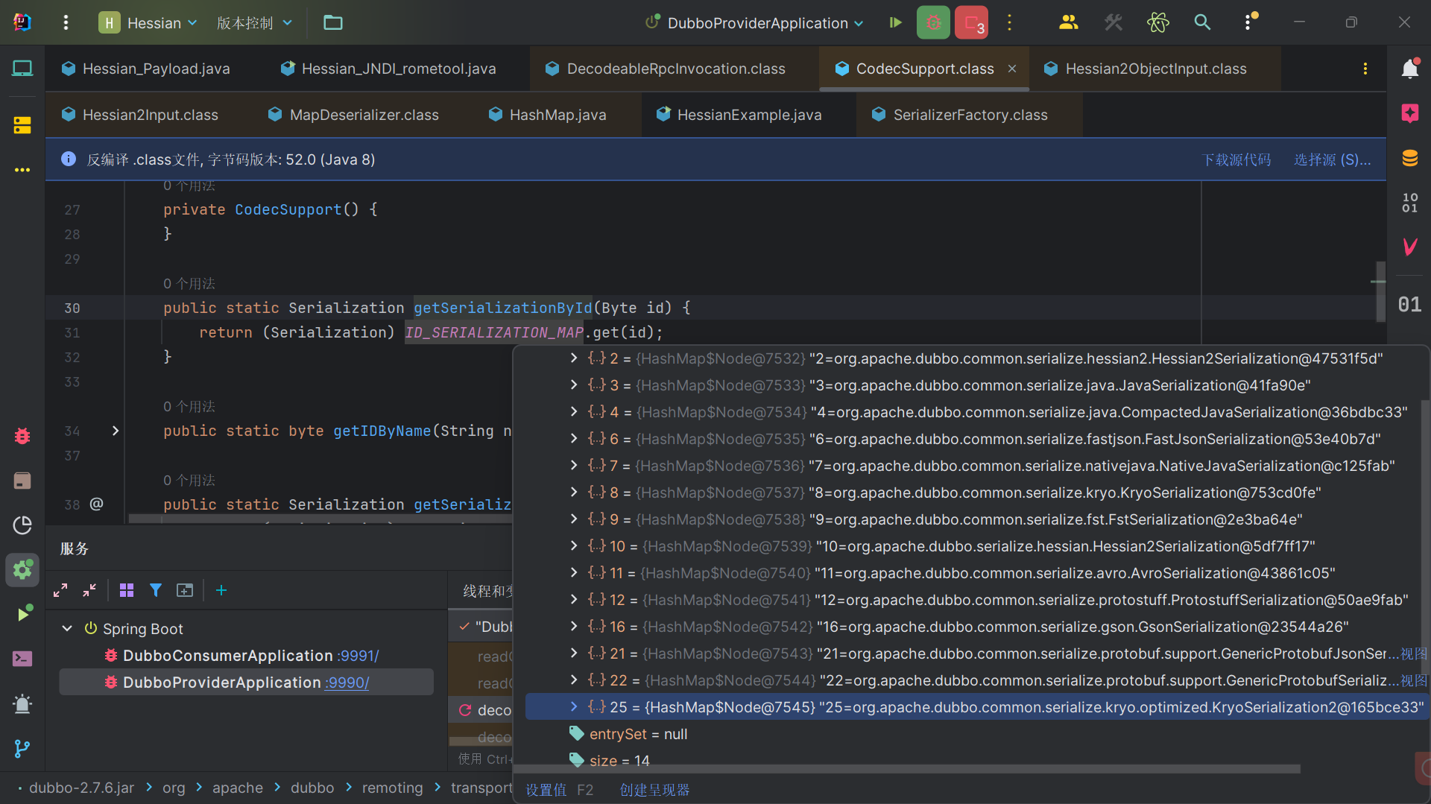The image size is (1431, 804).
Task: Click 下载源代码 download sources link
Action: [x=1236, y=159]
